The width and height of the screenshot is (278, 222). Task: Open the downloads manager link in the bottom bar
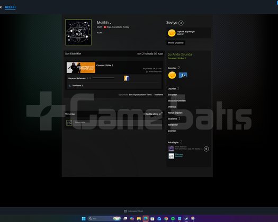tap(136, 211)
